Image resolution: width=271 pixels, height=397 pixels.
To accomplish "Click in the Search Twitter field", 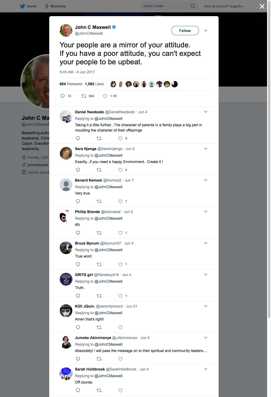I will (165, 6).
